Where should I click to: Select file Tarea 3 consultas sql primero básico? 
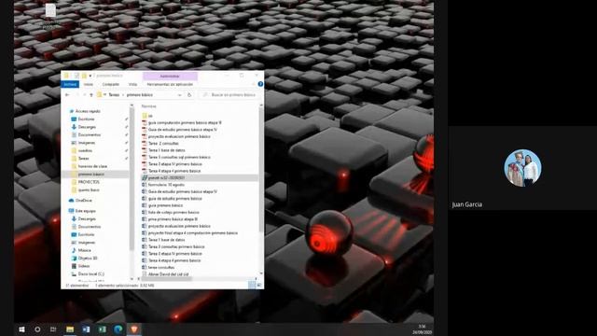179,157
